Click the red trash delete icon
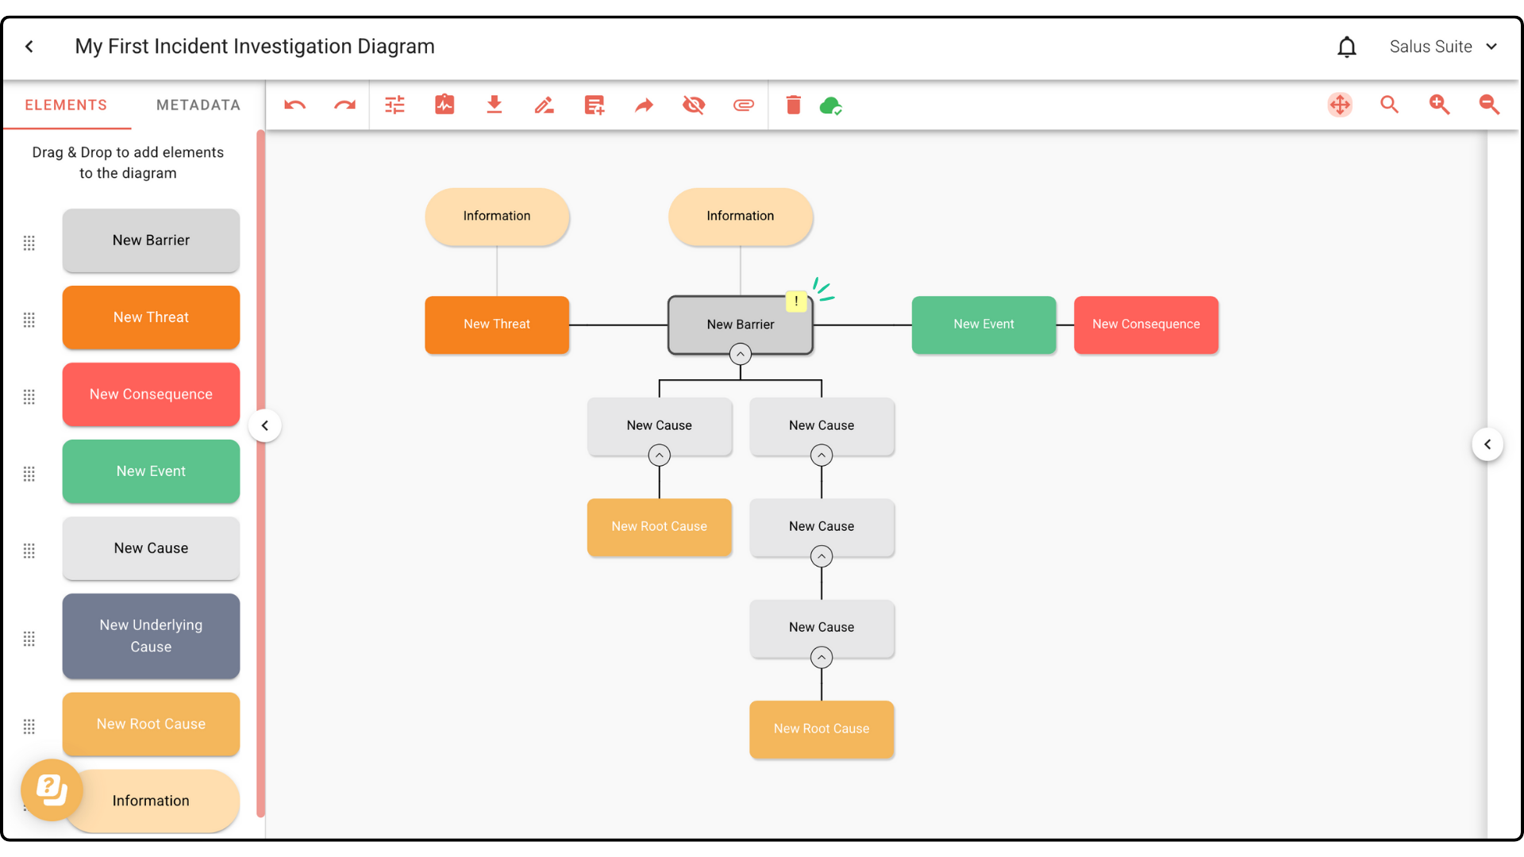The width and height of the screenshot is (1524, 857). (793, 105)
